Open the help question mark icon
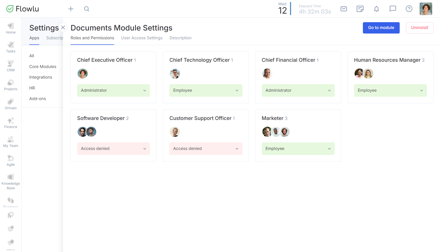 tap(409, 9)
